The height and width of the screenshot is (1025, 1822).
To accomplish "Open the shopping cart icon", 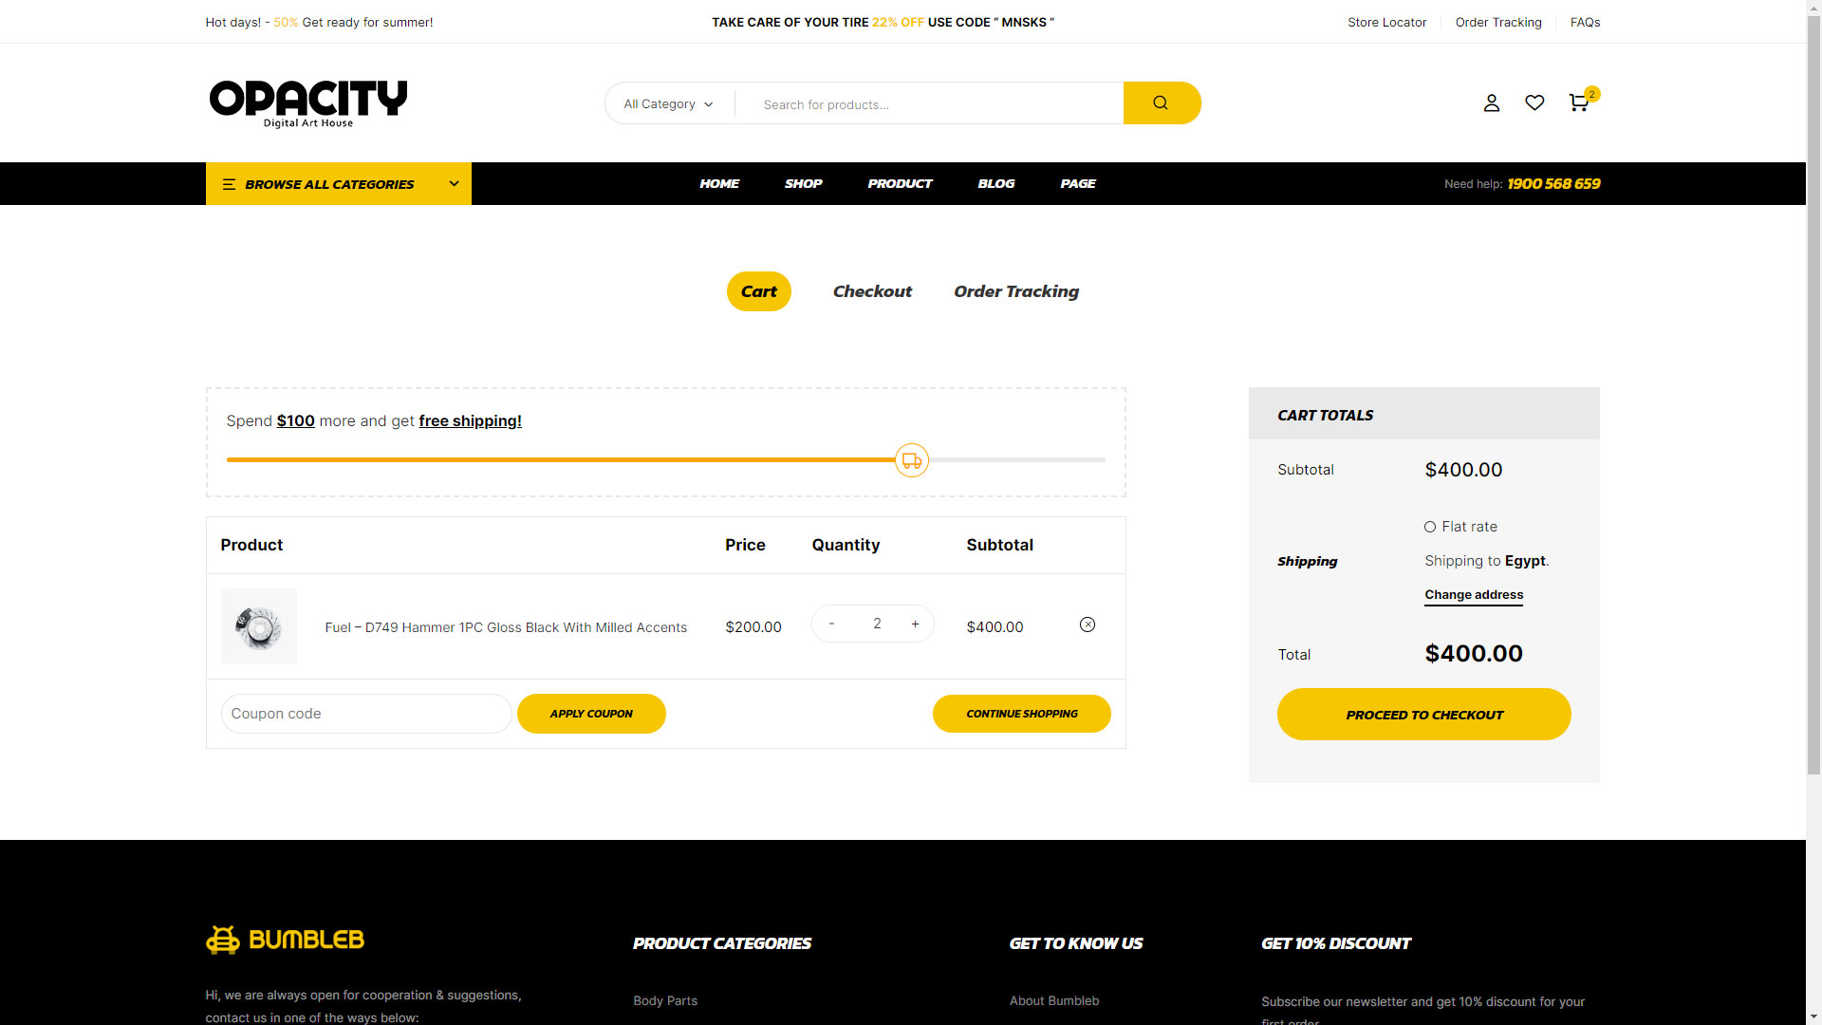I will click(x=1578, y=103).
